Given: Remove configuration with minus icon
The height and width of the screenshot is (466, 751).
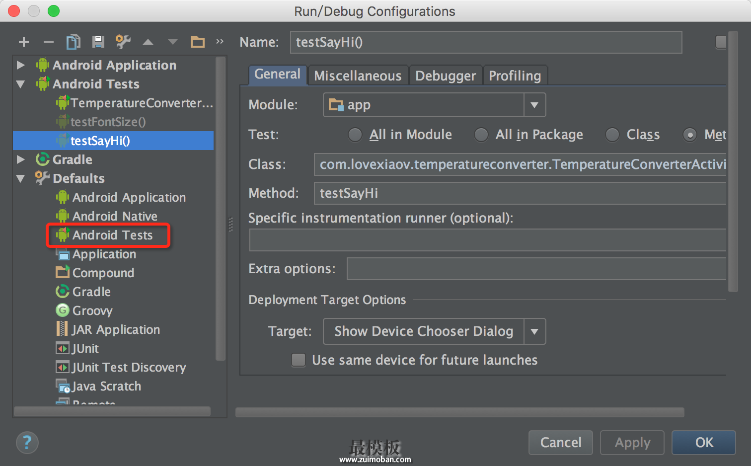Looking at the screenshot, I should click(x=48, y=42).
